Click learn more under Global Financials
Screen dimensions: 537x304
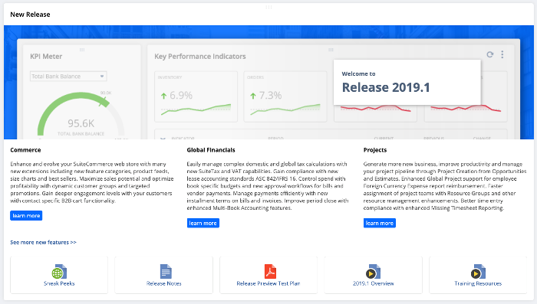click(x=203, y=223)
